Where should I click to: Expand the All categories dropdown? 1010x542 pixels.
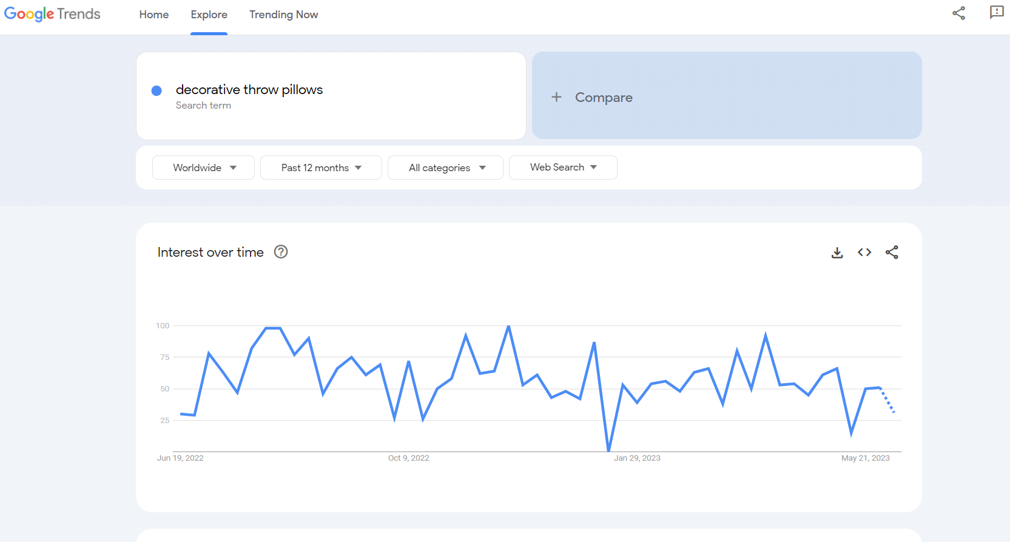tap(445, 168)
